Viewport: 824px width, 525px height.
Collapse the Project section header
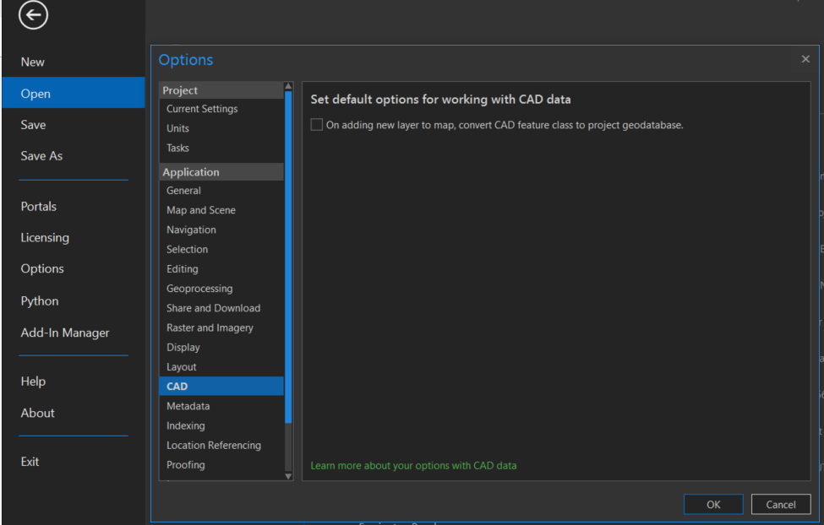pyautogui.click(x=180, y=90)
